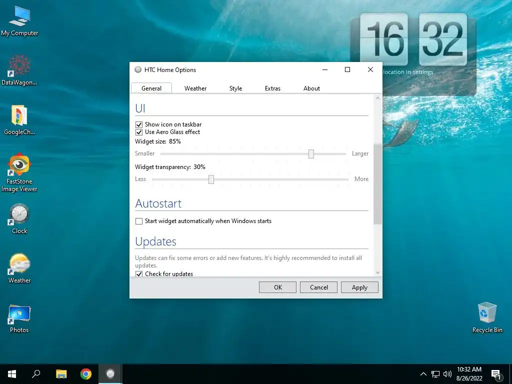The height and width of the screenshot is (384, 512).
Task: Click the Widget transparency slider thumb
Action: (x=211, y=179)
